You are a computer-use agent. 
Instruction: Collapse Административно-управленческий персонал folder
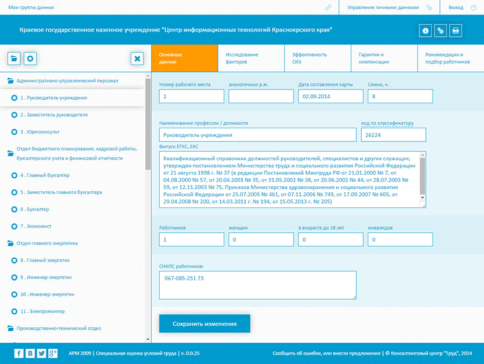(x=10, y=81)
